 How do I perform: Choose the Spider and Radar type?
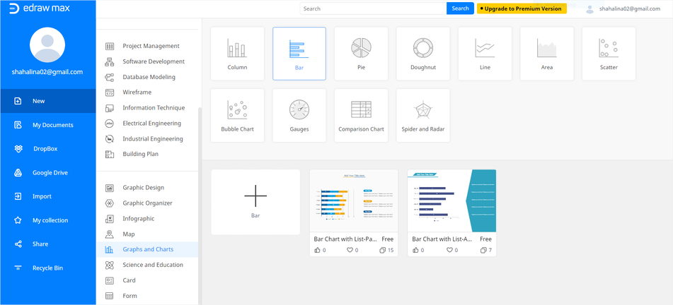(x=422, y=115)
